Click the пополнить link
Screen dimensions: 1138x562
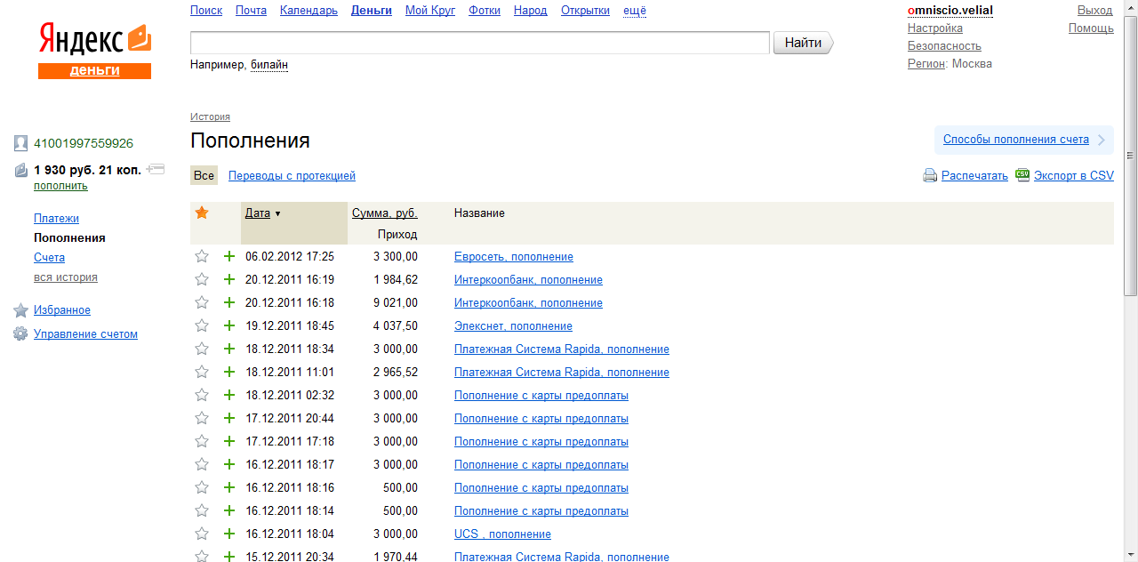point(60,186)
